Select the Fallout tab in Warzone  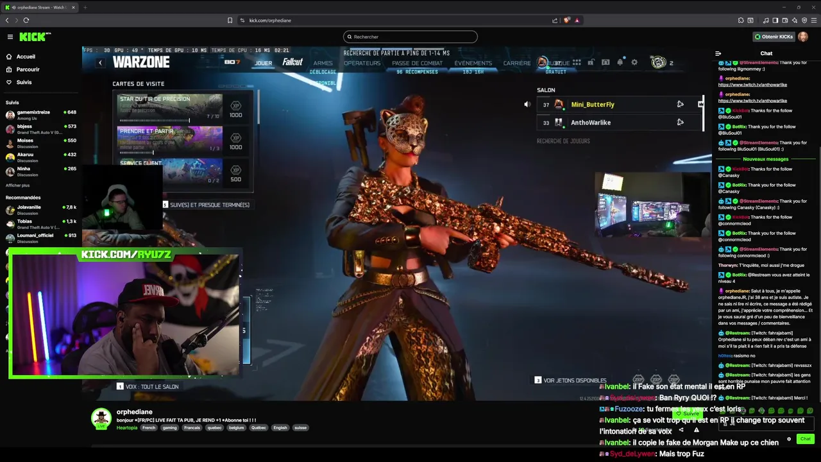(292, 62)
